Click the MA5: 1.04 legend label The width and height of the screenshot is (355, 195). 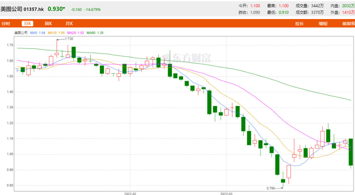click(37, 33)
